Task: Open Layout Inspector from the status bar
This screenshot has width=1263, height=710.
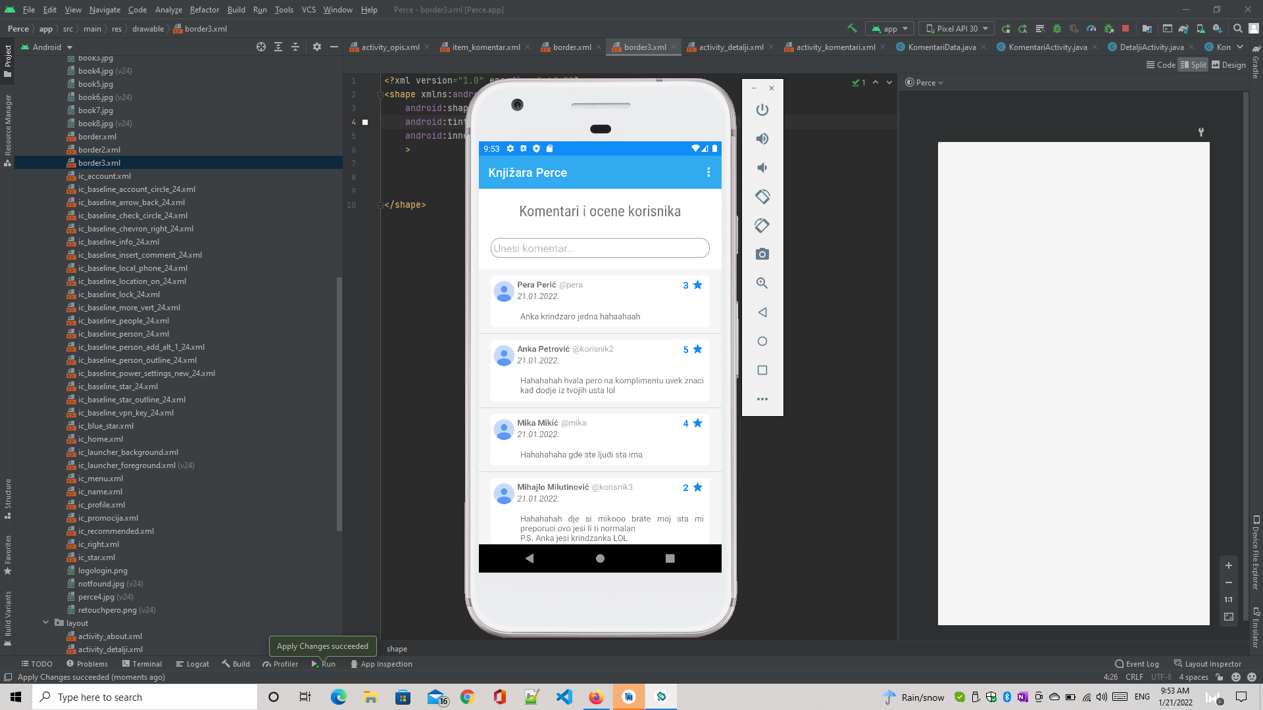Action: click(x=1212, y=664)
